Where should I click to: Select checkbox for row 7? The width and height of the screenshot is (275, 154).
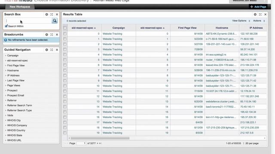click(x=65, y=70)
